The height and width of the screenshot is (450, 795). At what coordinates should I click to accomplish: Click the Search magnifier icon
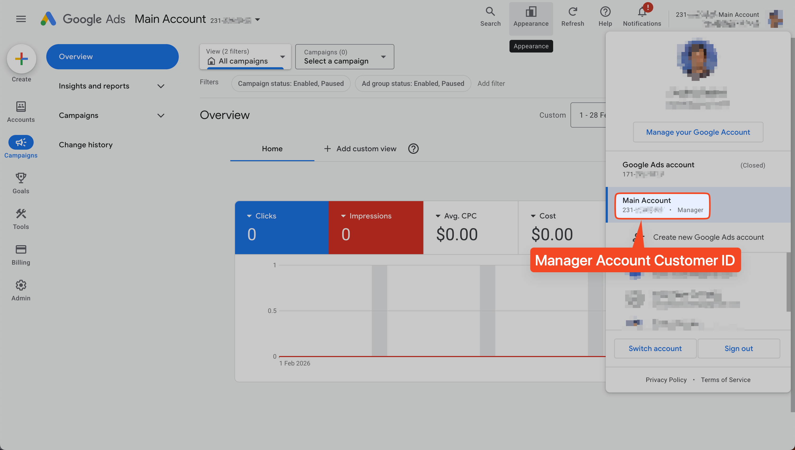(490, 12)
